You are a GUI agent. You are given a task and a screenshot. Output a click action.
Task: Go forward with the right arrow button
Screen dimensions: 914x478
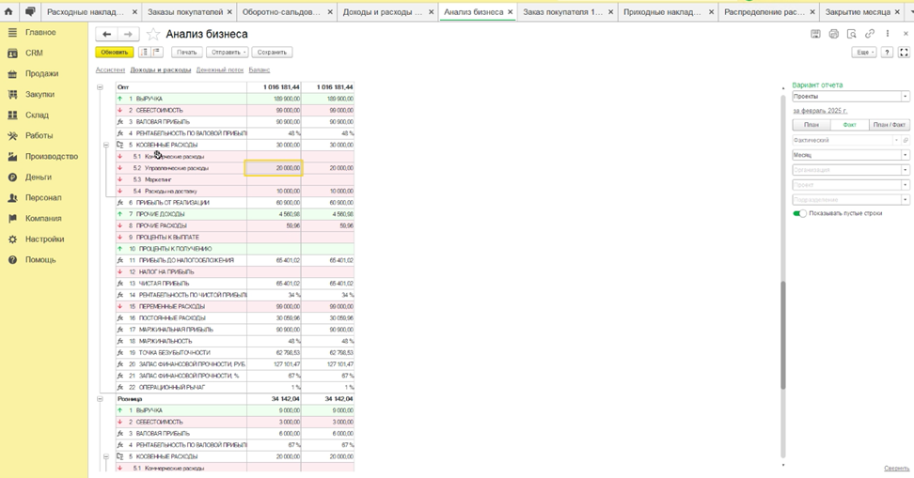pos(128,35)
